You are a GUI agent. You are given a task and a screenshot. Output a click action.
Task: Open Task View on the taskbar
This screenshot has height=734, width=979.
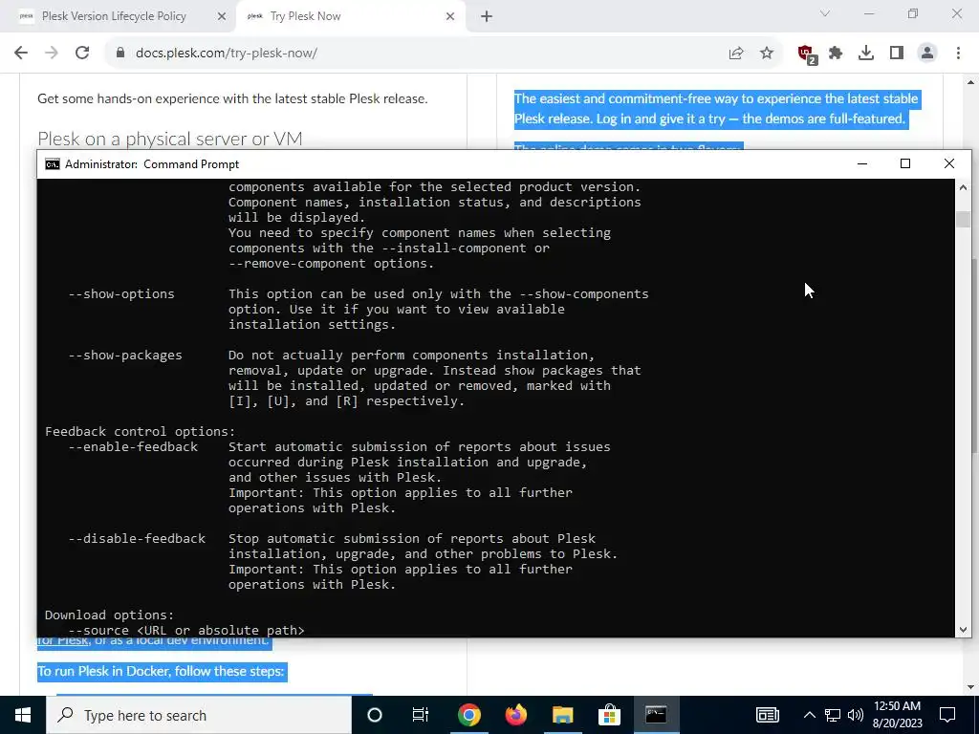(x=421, y=715)
